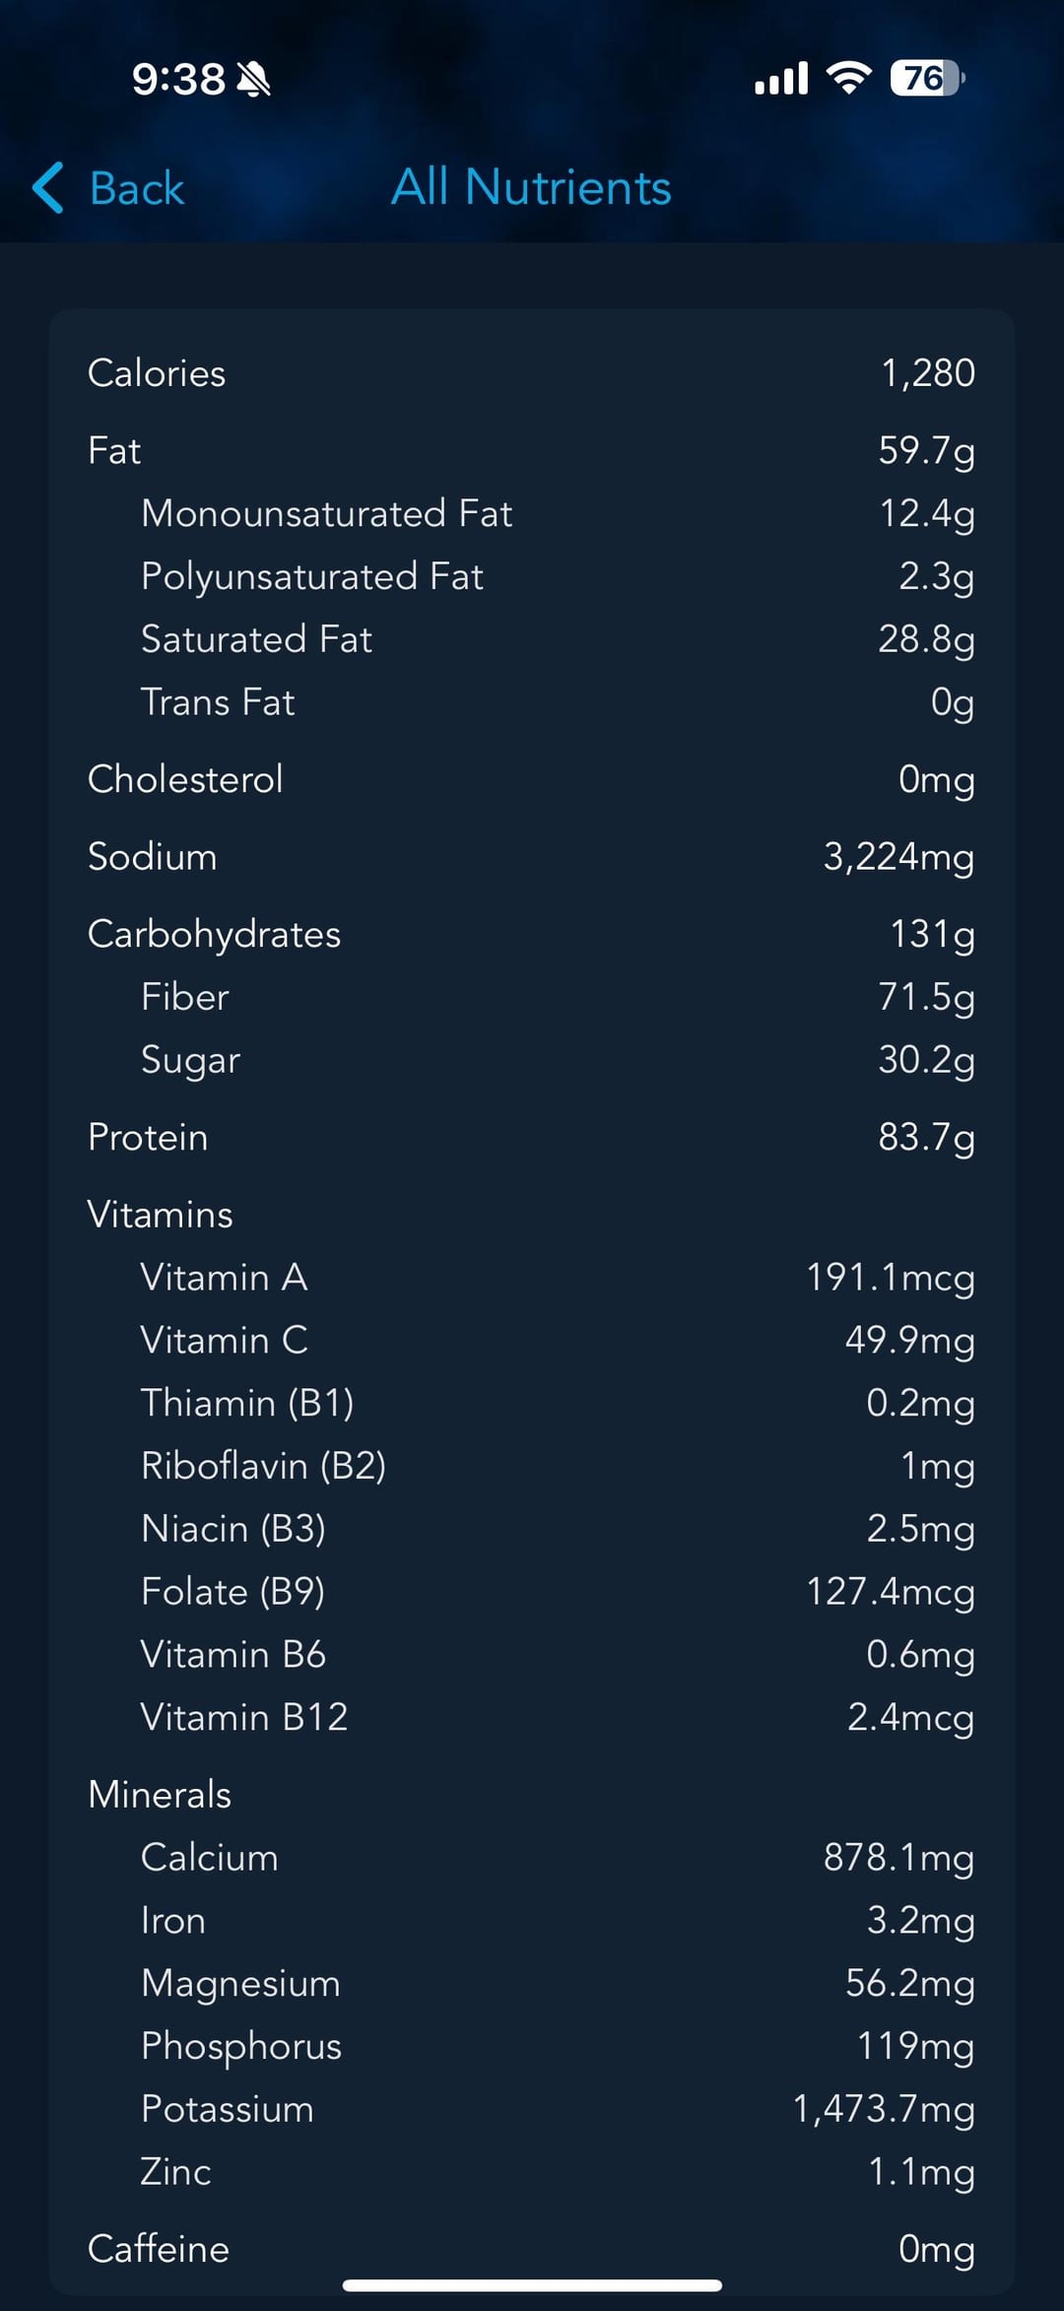
Task: Tap the 9:38 clock in the status bar
Action: click(178, 79)
